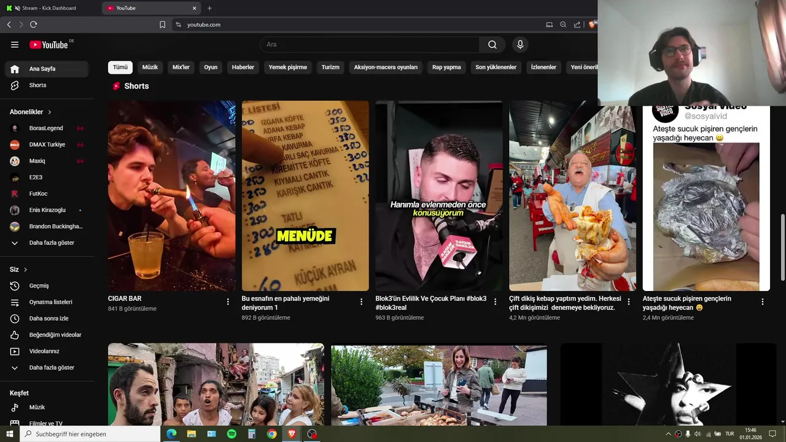The image size is (786, 442).
Task: Reload the page with the refresh icon
Action: pos(33,25)
